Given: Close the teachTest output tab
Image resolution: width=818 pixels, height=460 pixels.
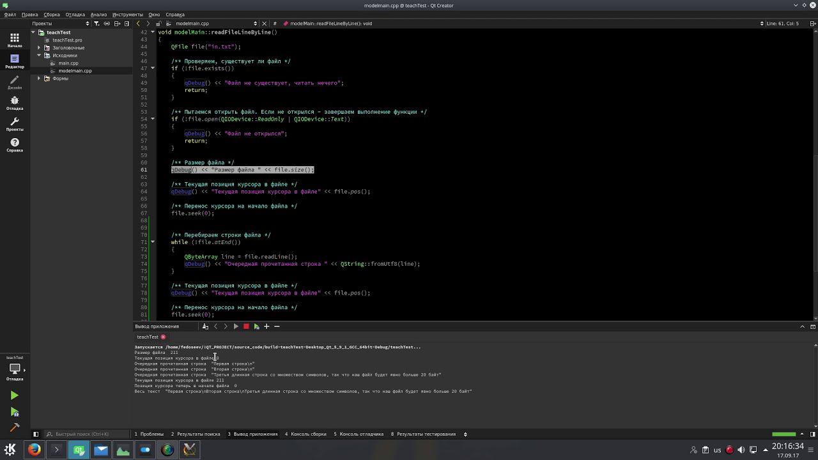Looking at the screenshot, I should [163, 337].
